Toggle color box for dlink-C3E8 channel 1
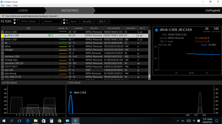This screenshot has height=124, width=222. (x=2, y=39)
